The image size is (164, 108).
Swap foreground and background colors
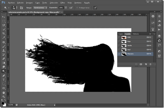click(x=5, y=100)
